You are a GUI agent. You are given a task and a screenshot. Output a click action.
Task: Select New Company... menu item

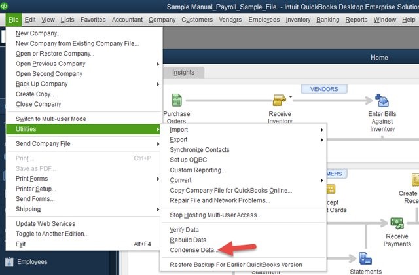point(38,33)
